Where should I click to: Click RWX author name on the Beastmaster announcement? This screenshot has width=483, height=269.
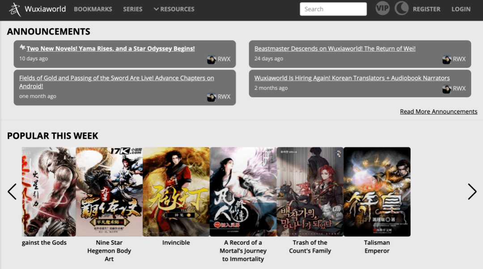point(459,59)
